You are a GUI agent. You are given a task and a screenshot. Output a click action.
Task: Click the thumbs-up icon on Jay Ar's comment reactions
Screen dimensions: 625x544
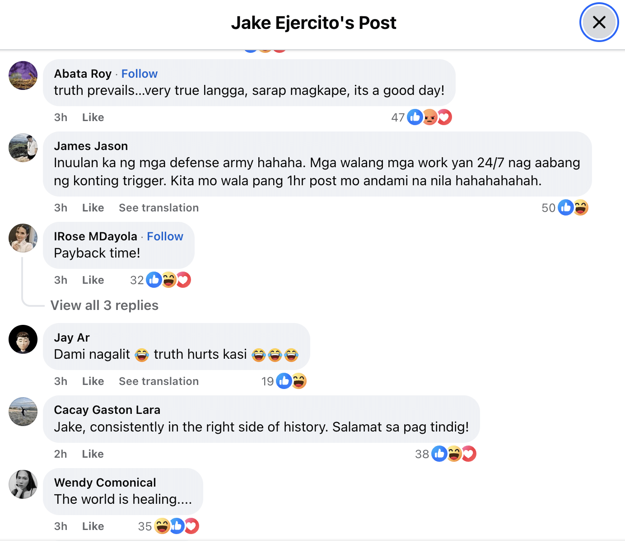click(x=284, y=381)
